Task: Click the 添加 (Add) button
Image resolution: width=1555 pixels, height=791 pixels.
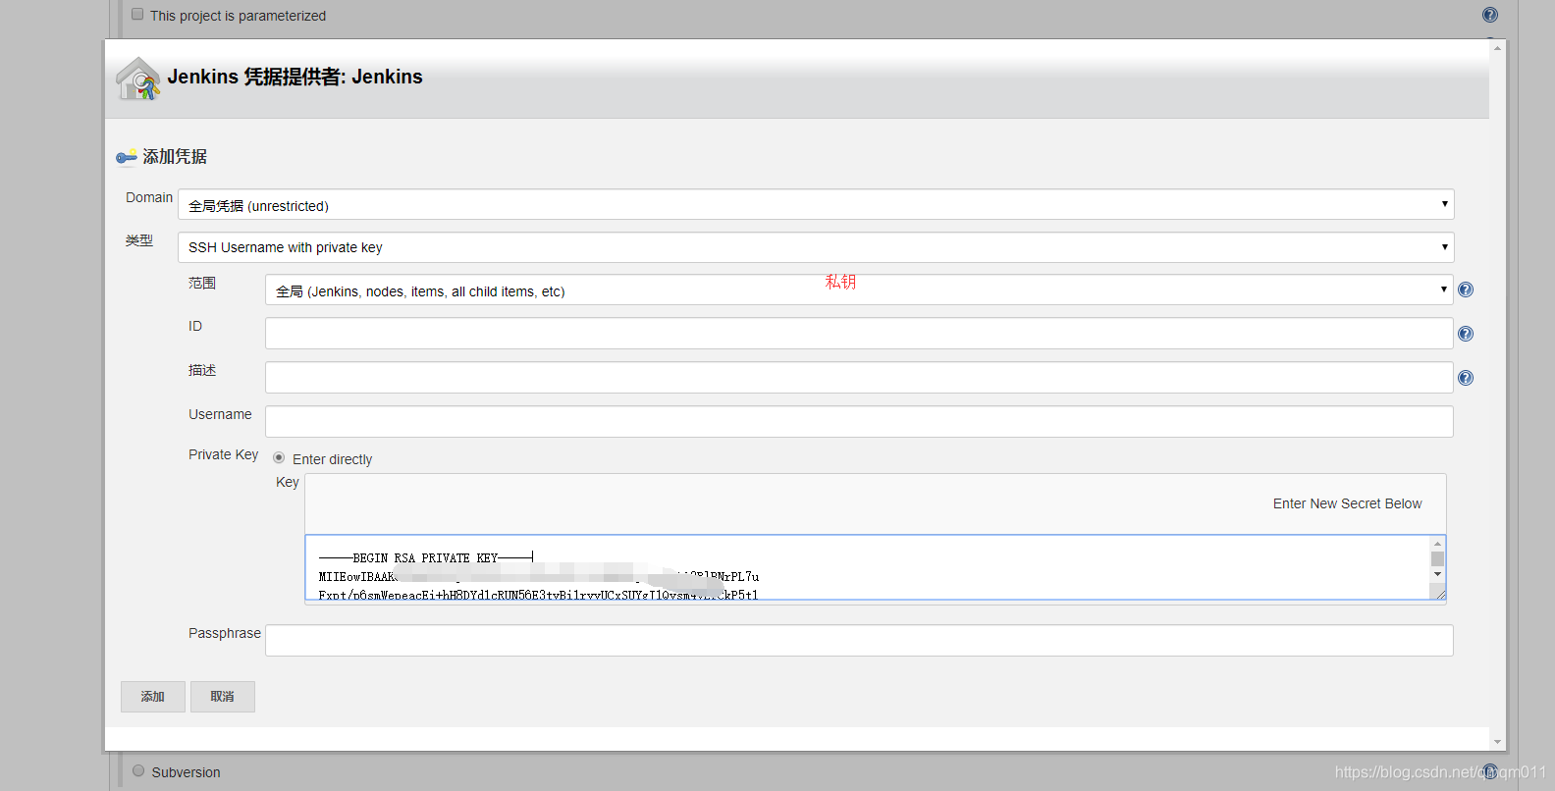Action: tap(153, 697)
